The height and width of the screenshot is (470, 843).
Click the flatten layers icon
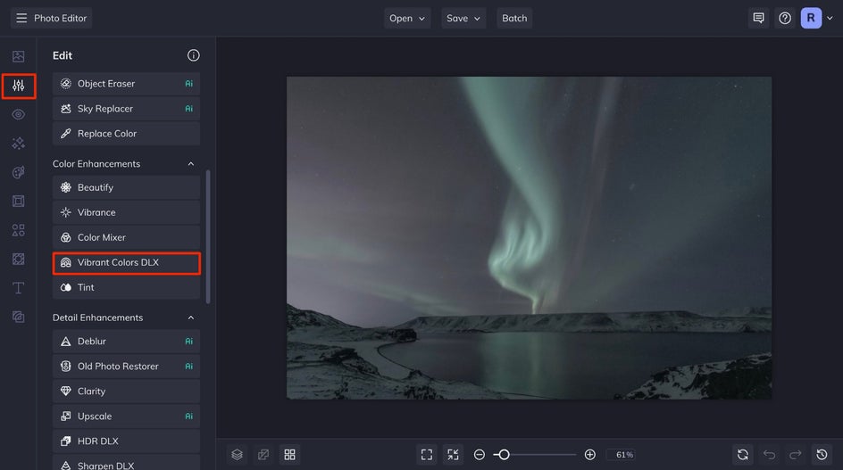click(x=263, y=455)
